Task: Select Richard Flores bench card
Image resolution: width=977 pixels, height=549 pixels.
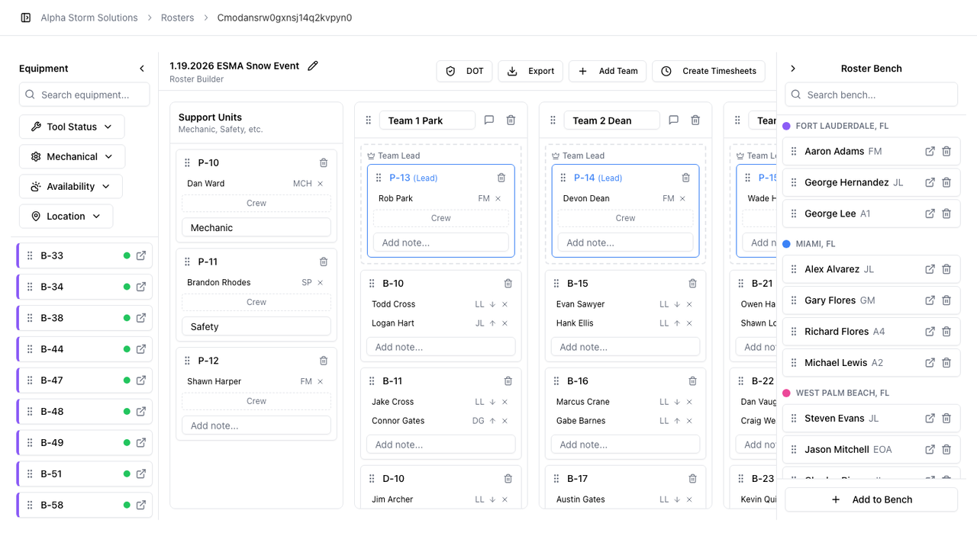Action: coord(871,332)
